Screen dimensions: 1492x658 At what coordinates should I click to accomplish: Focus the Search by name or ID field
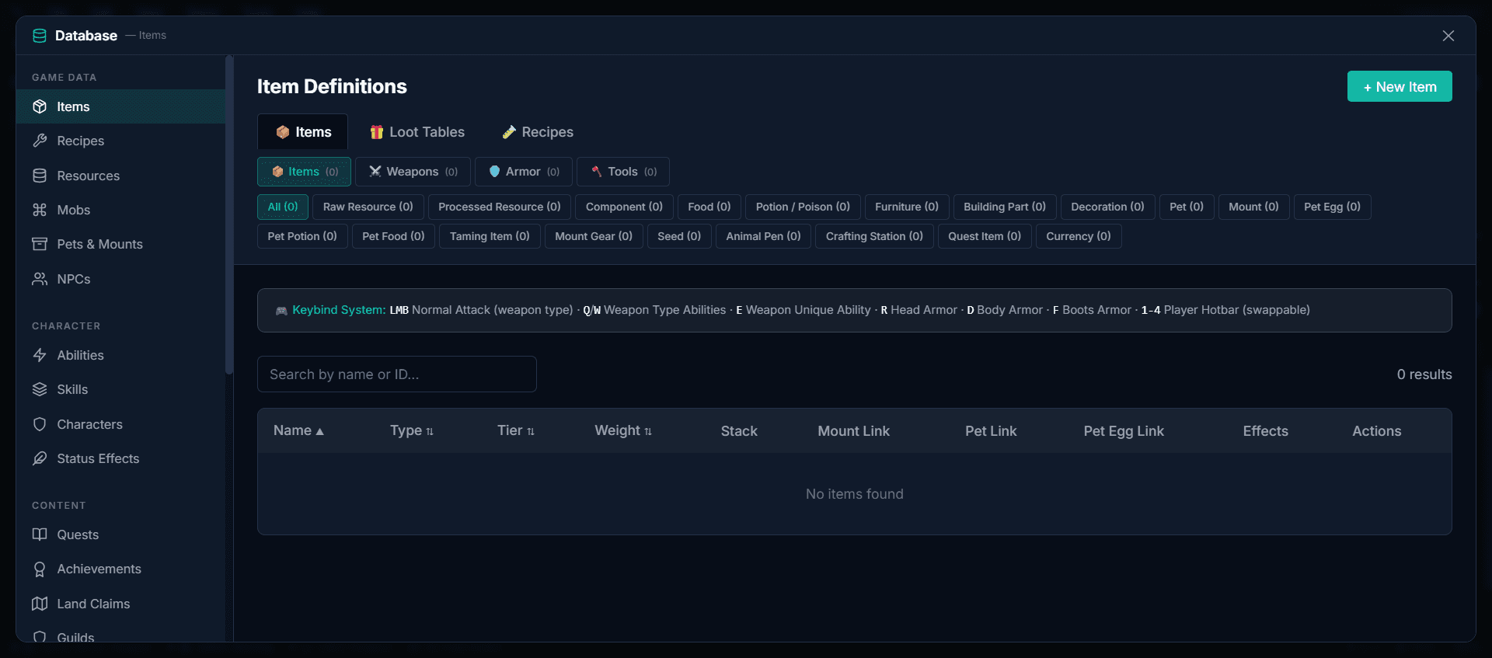click(x=397, y=374)
